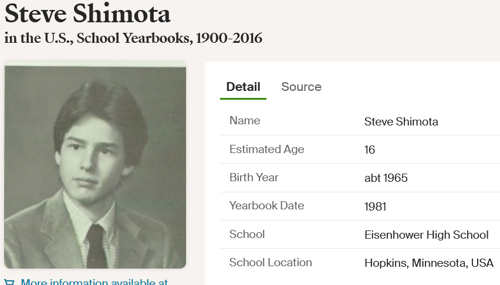Viewport: 500px width, 285px height.
Task: Click the 'Steve Shimota' name value
Action: coord(401,122)
